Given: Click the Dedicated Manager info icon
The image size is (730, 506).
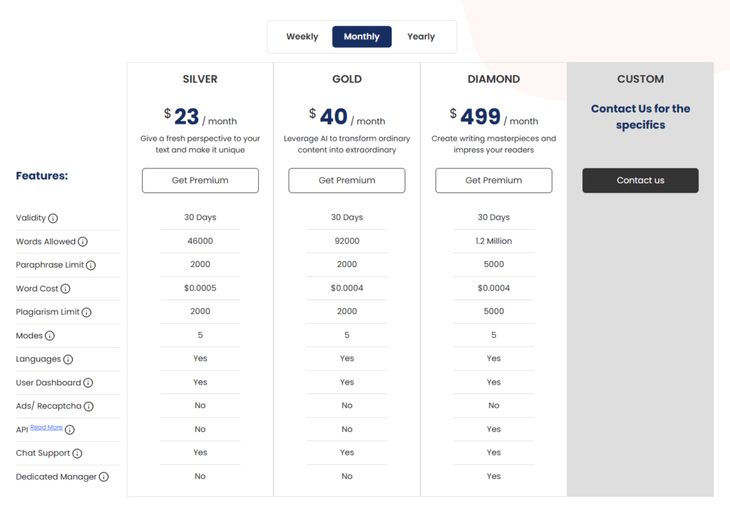Looking at the screenshot, I should point(104,477).
